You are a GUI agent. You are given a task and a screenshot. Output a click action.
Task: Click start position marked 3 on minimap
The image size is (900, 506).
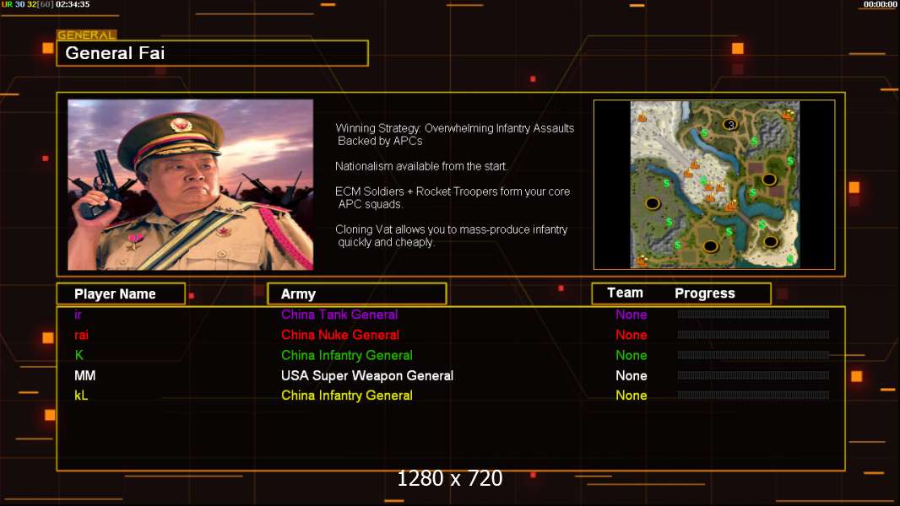[730, 124]
